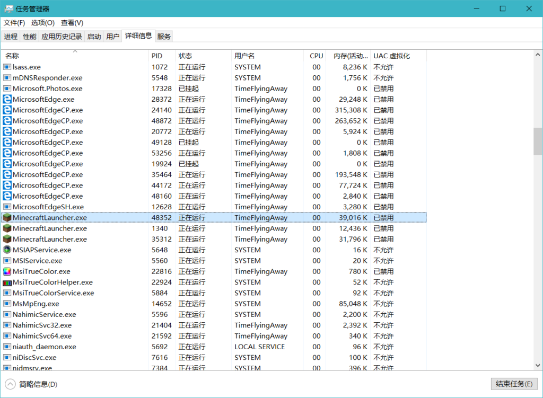Click the MicrosoftEdge.exe Edge icon
Viewport: 543px width, 398px height.
click(x=7, y=99)
